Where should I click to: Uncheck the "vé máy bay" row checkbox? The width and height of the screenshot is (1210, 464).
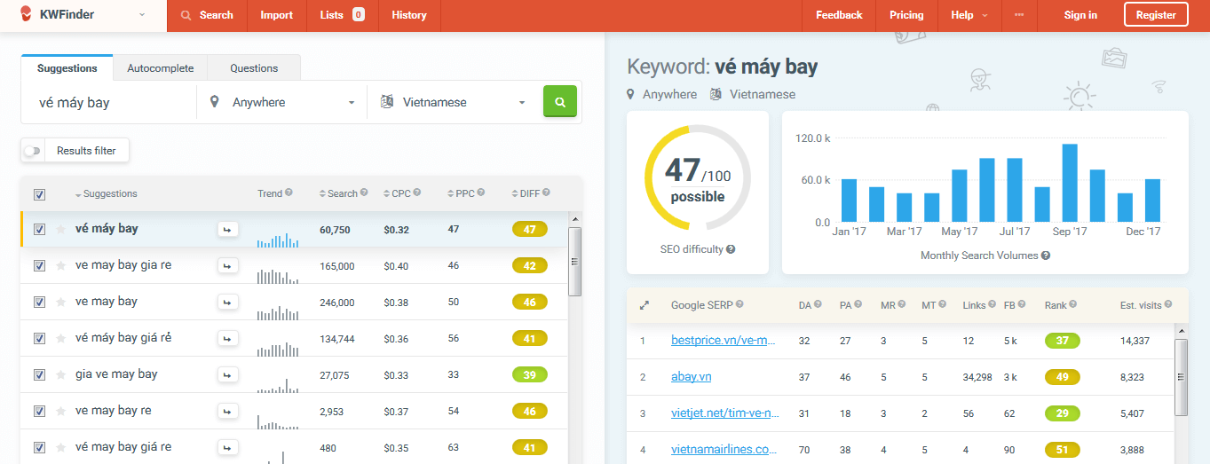[x=39, y=230]
